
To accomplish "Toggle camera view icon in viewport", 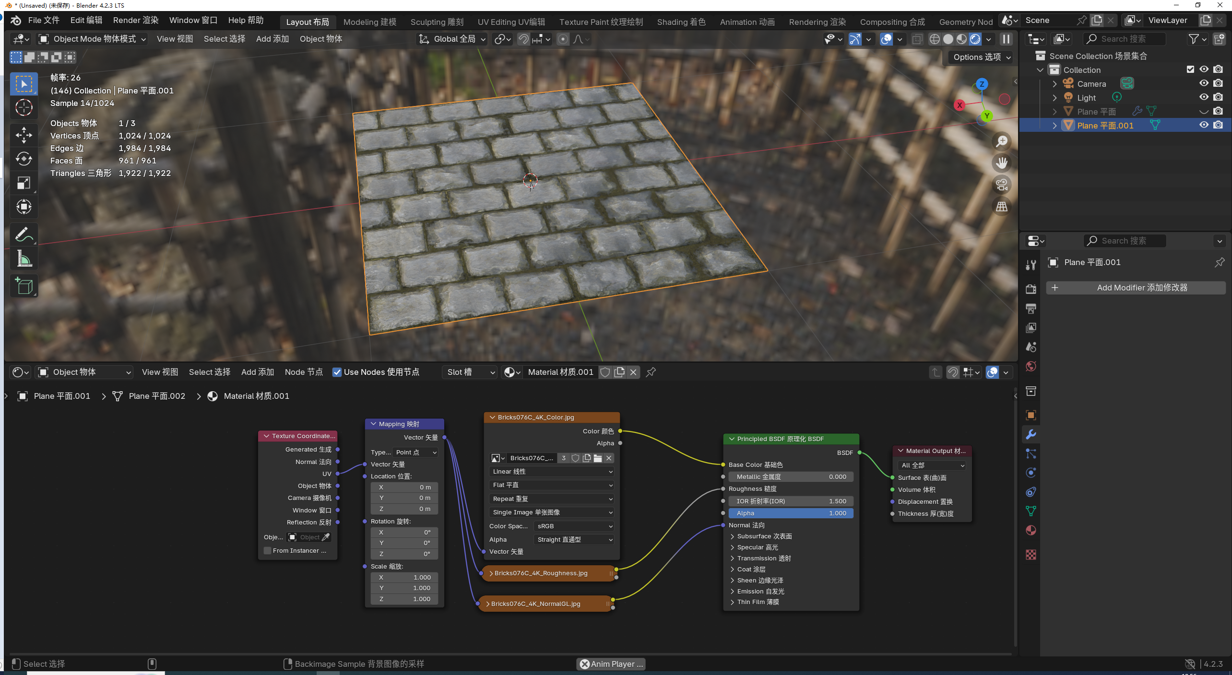I will point(1002,185).
